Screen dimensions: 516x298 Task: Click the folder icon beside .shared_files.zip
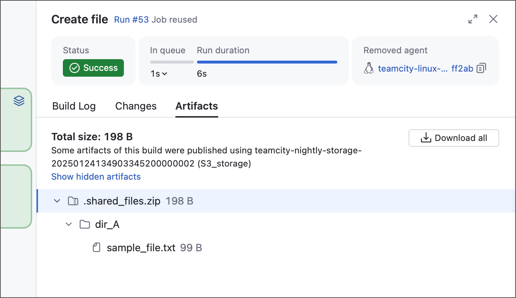click(73, 200)
